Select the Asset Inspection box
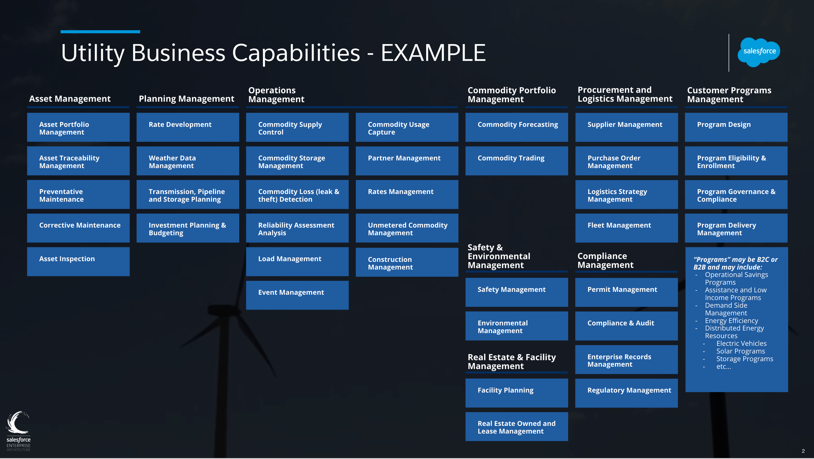 [78, 261]
